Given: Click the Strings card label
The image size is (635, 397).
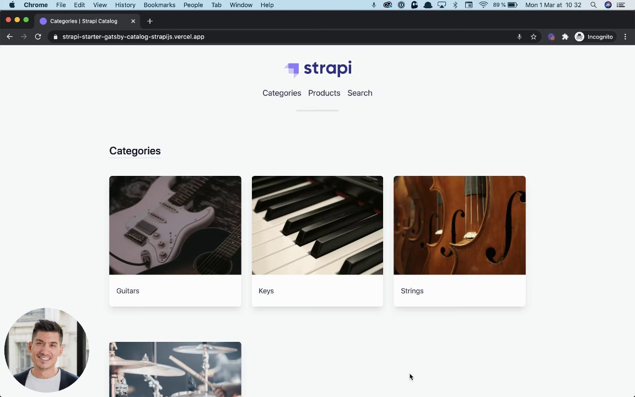Looking at the screenshot, I should [412, 291].
